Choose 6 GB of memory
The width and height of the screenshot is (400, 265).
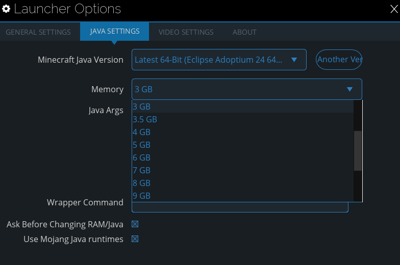(142, 157)
